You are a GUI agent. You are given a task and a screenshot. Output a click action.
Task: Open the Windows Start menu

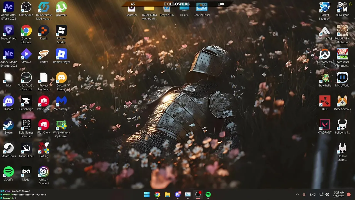coord(147,195)
